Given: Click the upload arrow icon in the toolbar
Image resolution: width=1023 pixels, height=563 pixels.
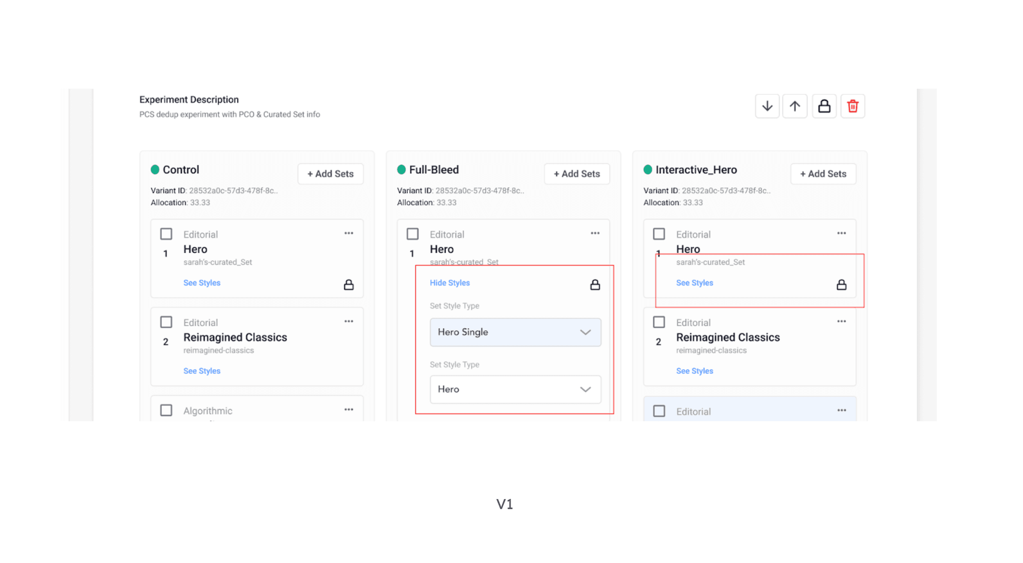Looking at the screenshot, I should click(795, 105).
